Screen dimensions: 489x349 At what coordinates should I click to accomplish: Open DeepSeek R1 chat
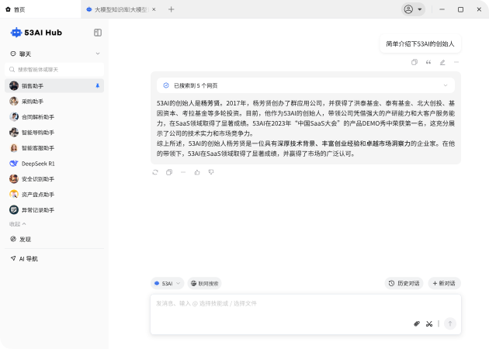tap(54, 164)
